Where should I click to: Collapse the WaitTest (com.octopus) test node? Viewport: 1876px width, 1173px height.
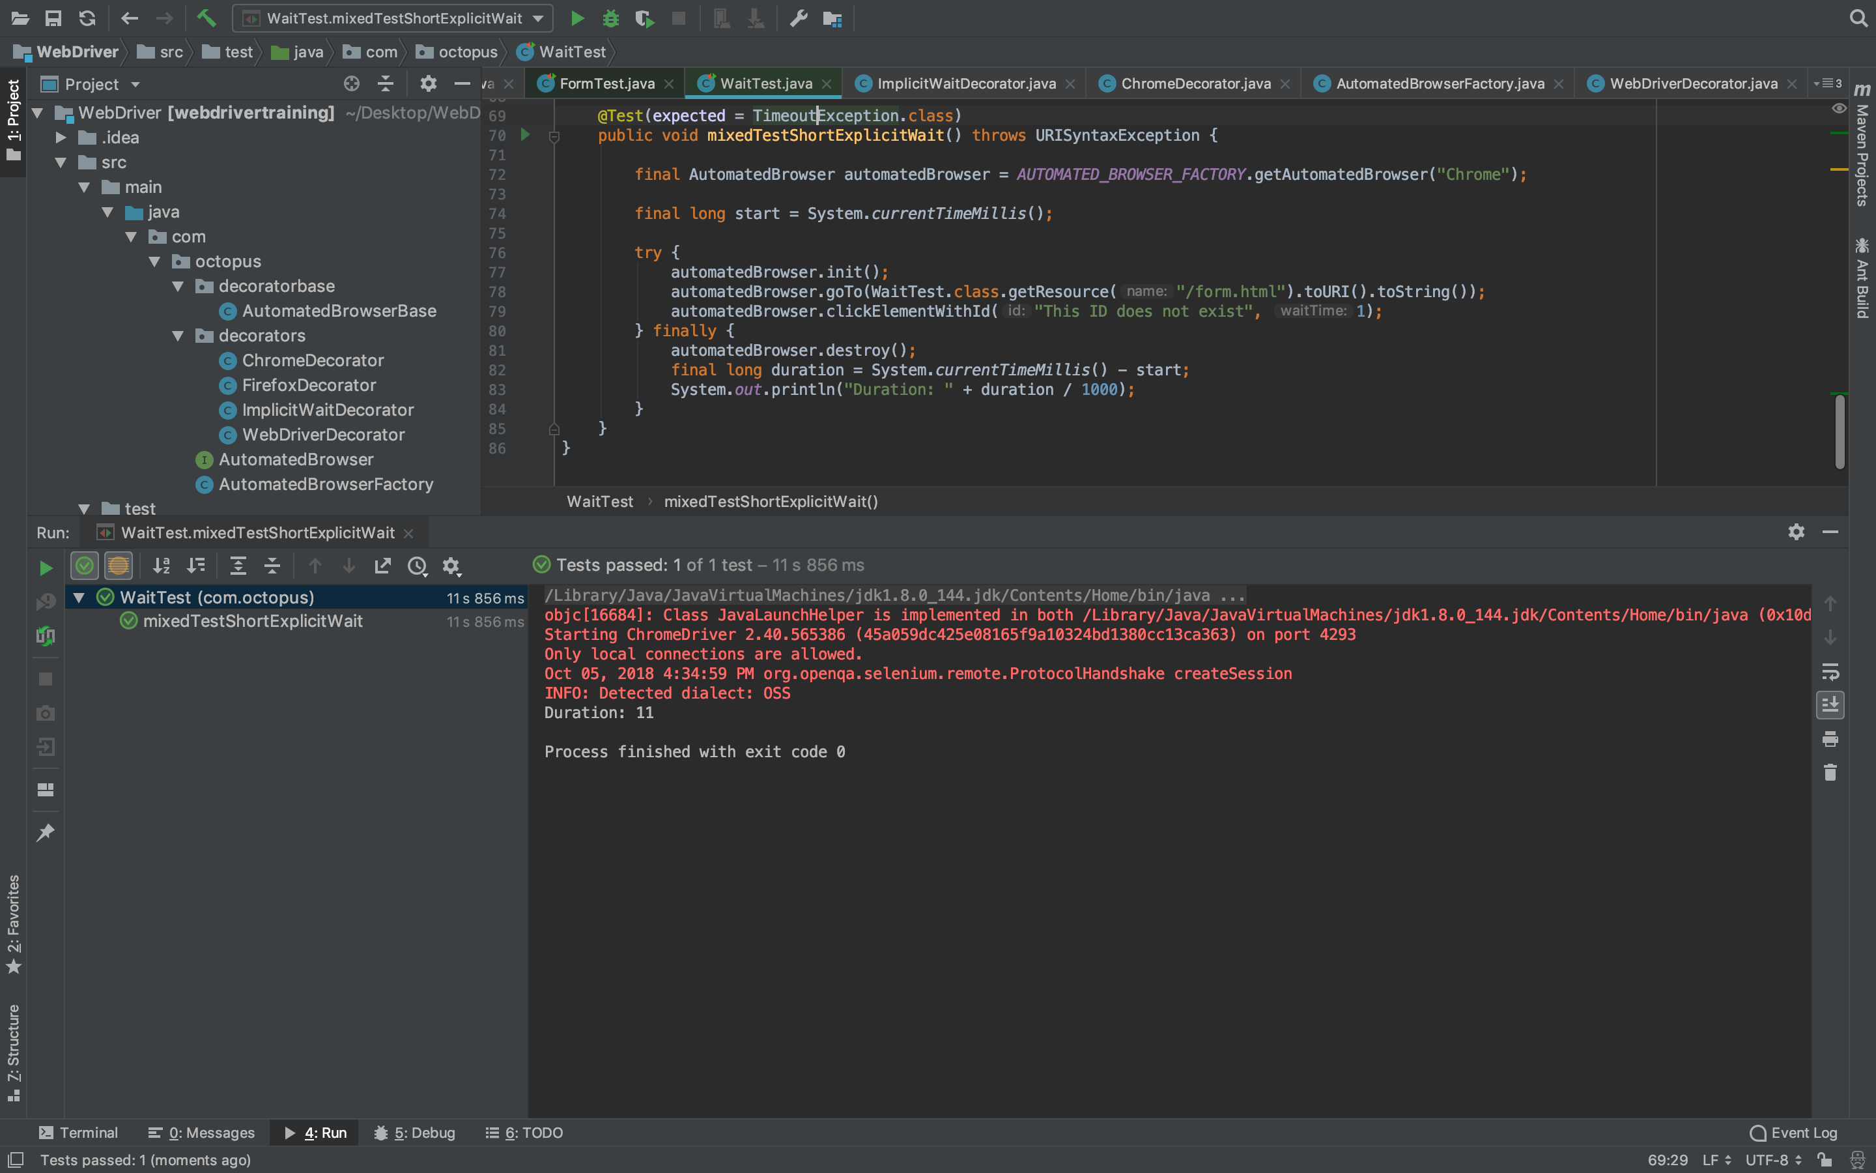79,598
